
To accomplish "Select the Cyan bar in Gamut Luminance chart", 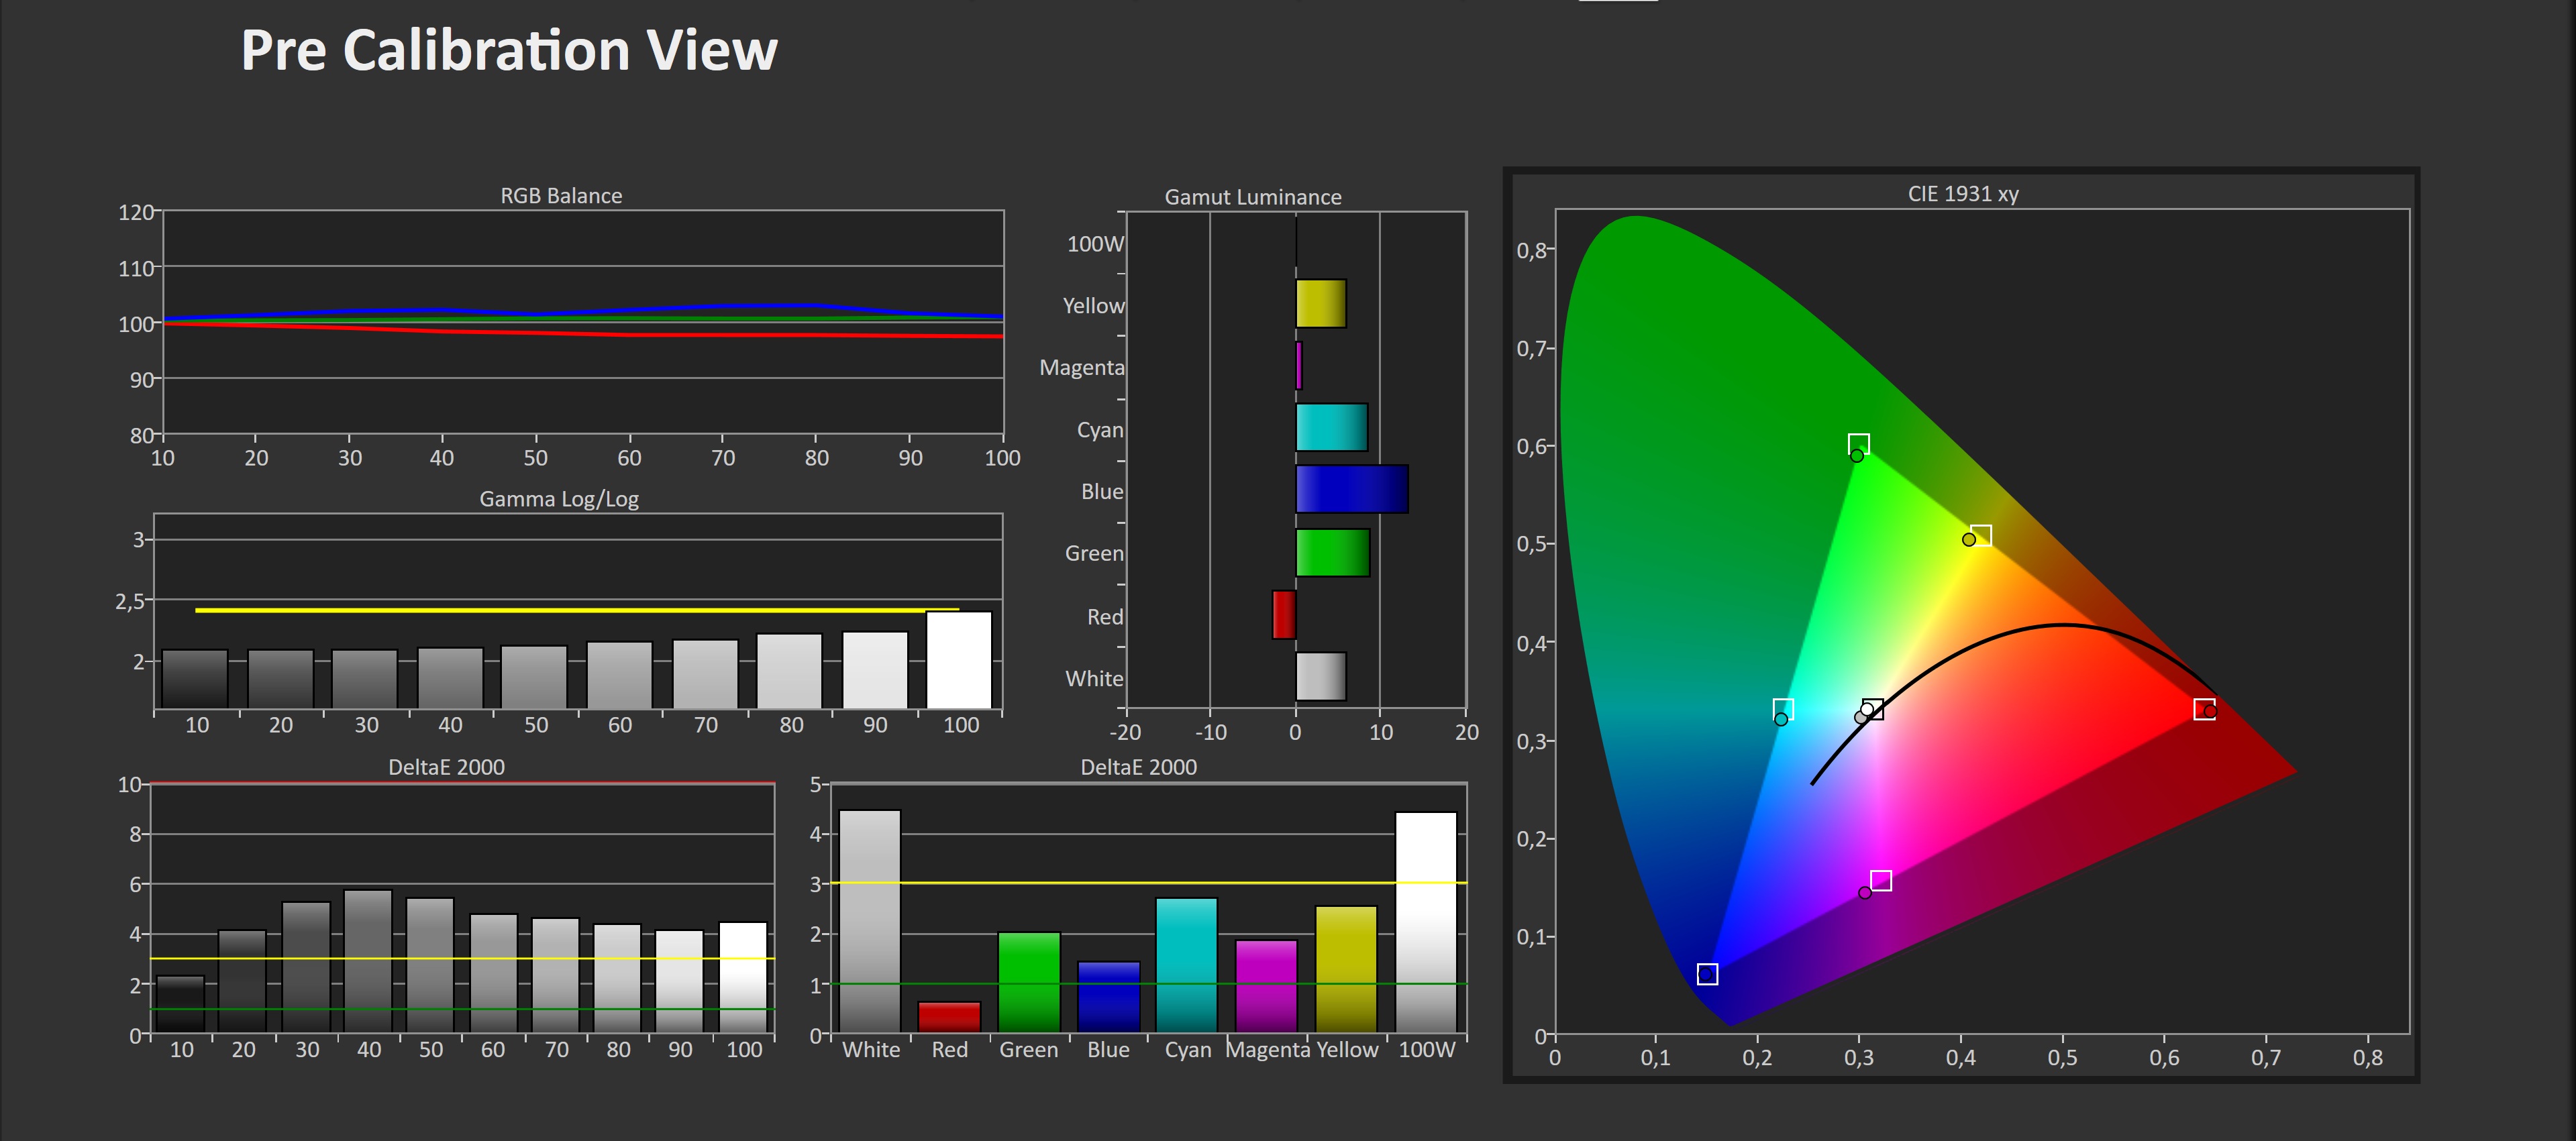I will 1331,427.
